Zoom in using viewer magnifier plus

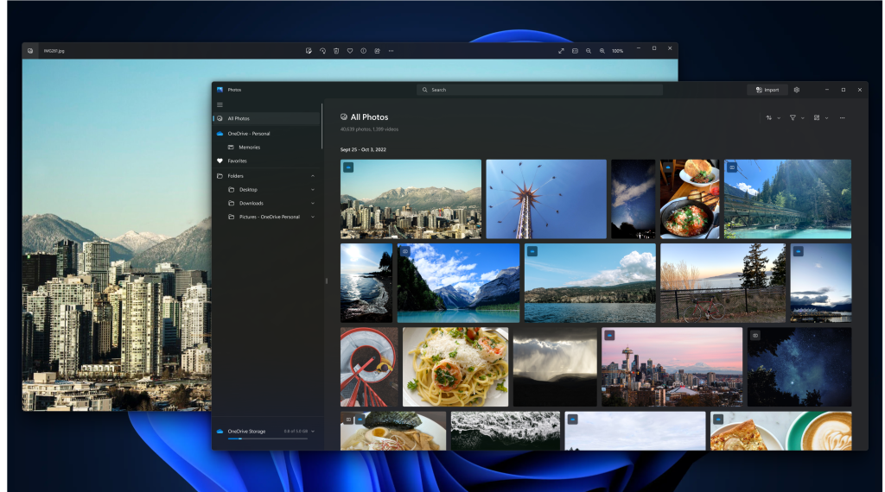point(602,51)
